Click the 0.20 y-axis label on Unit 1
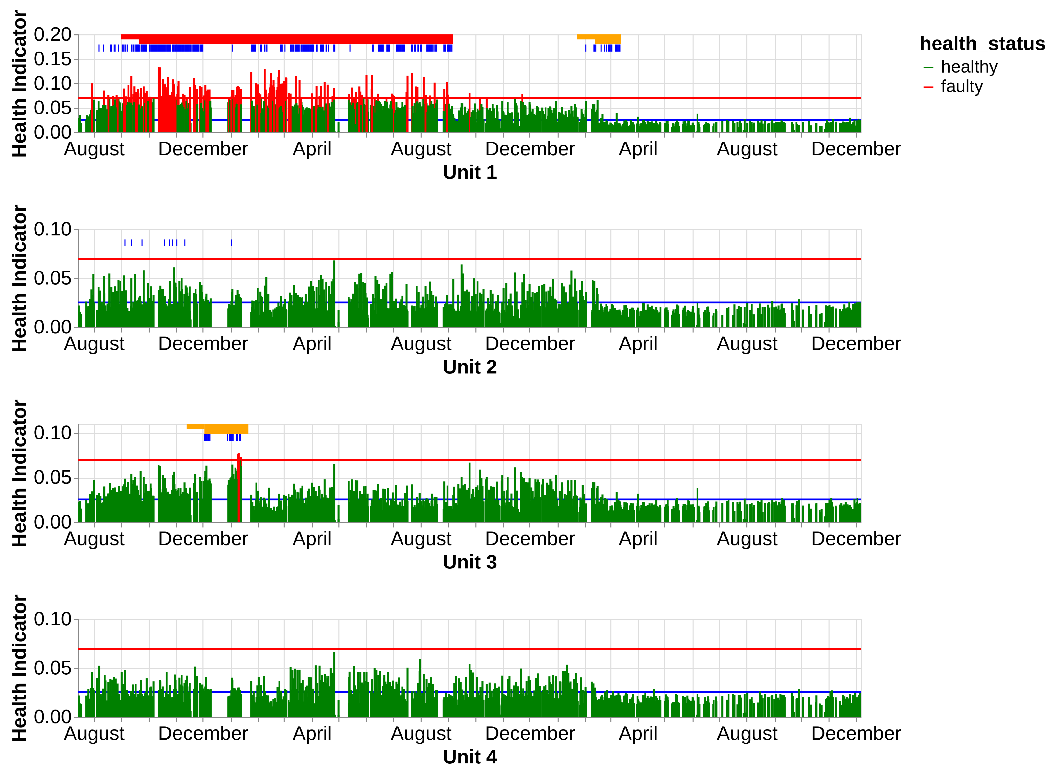This screenshot has height=773, width=1055. 52,35
